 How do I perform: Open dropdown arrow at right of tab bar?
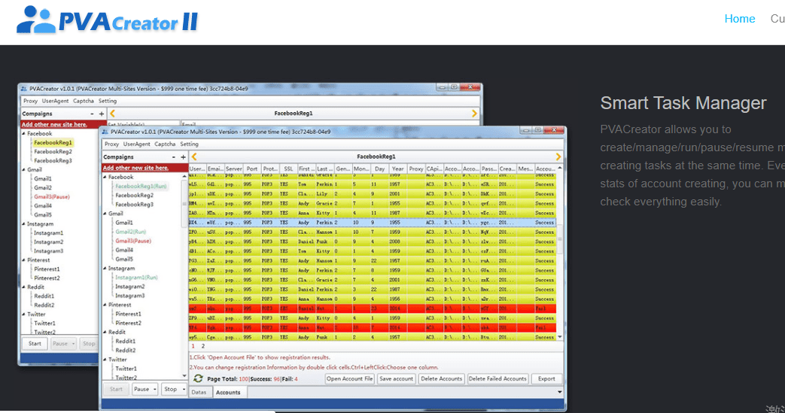560,393
